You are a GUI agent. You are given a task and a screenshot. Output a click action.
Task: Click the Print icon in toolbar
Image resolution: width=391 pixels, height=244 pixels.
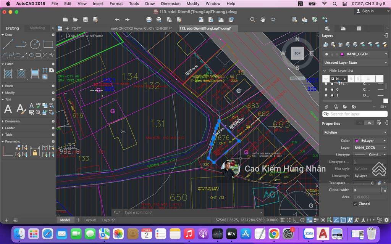pos(149,20)
